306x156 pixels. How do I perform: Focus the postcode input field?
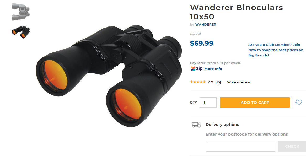[x=240, y=146]
